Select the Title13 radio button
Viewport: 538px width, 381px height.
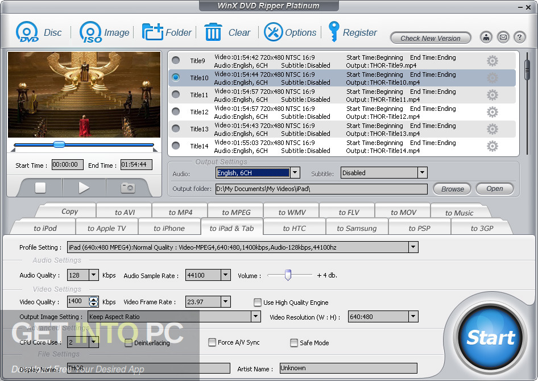point(176,129)
